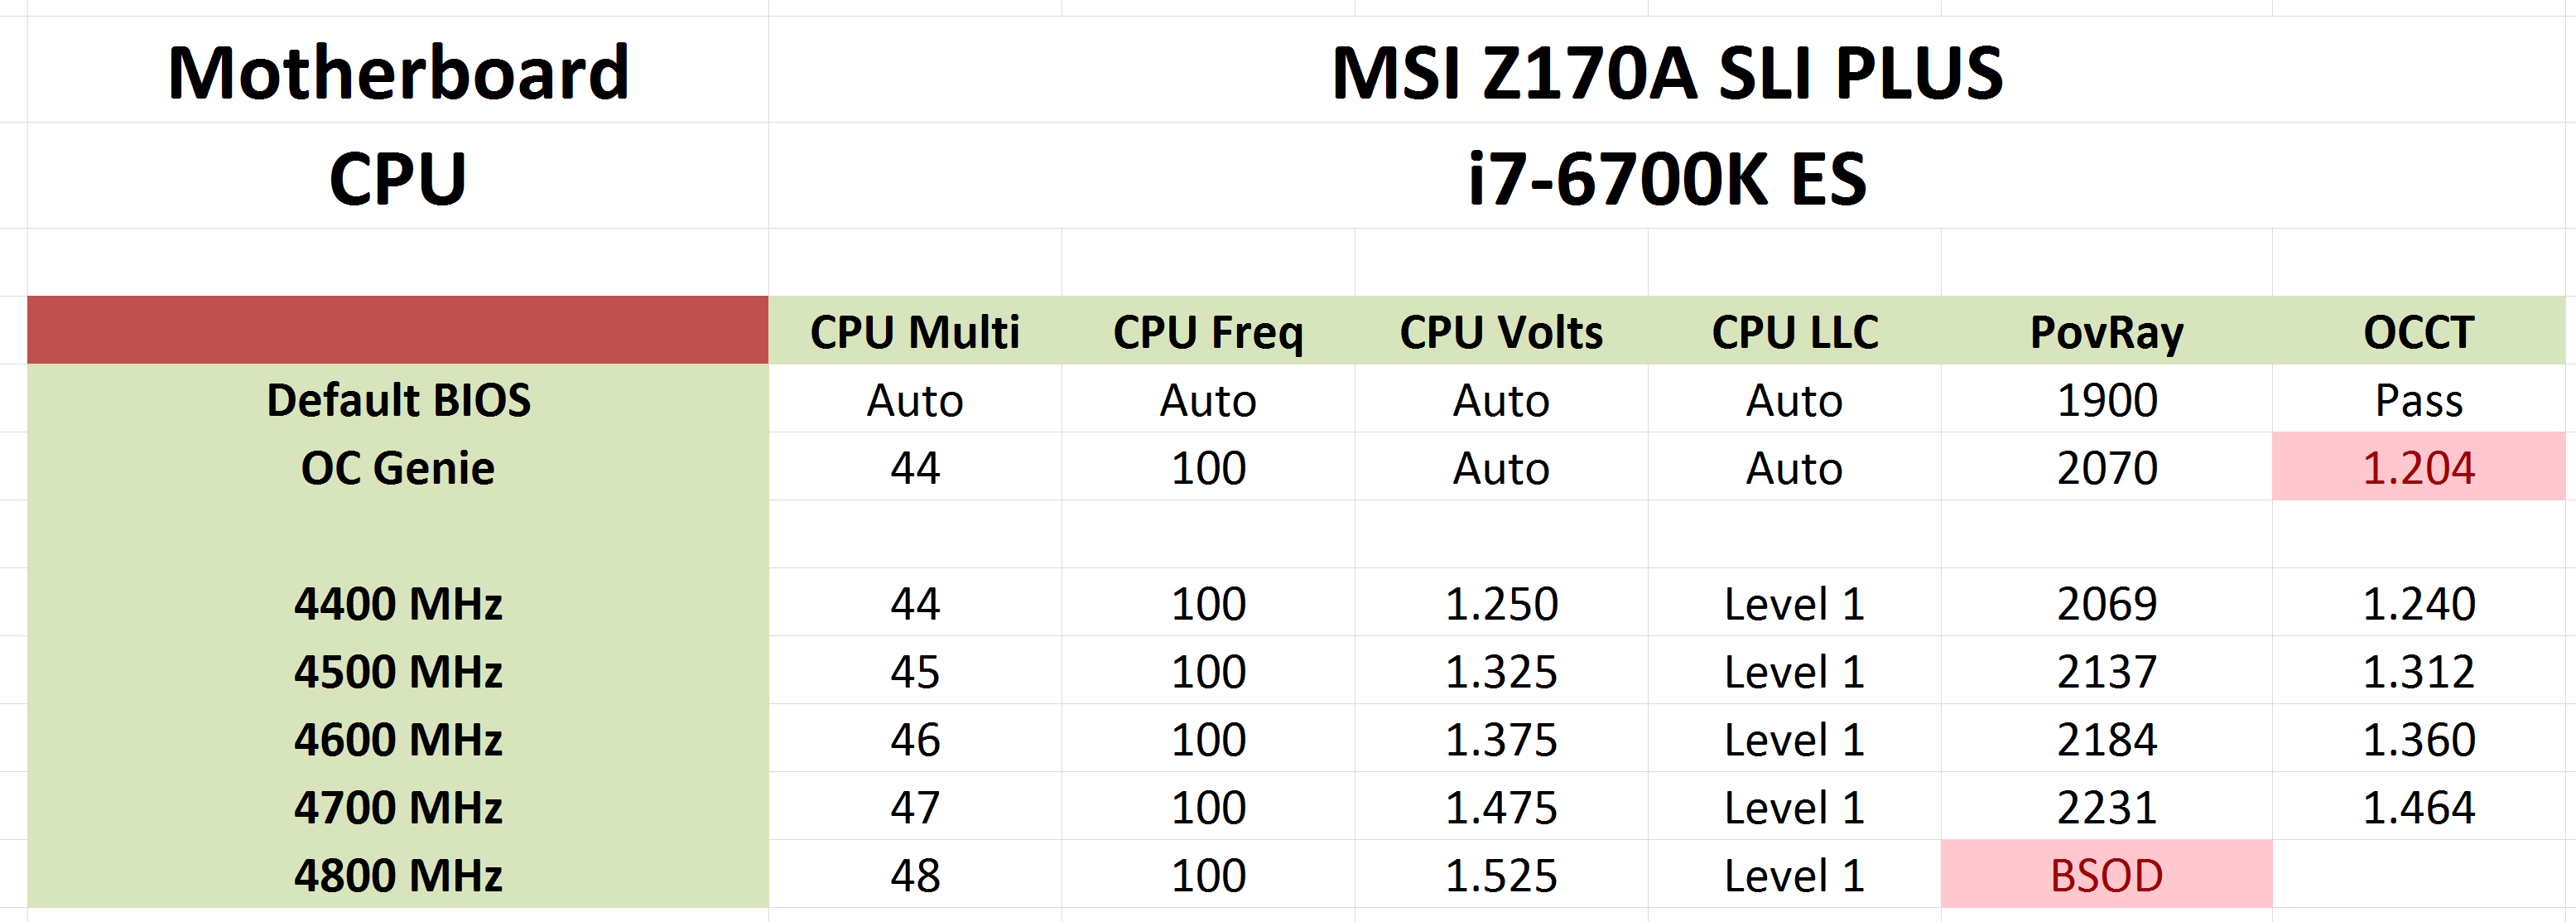Select the OCCT column header

[2419, 331]
